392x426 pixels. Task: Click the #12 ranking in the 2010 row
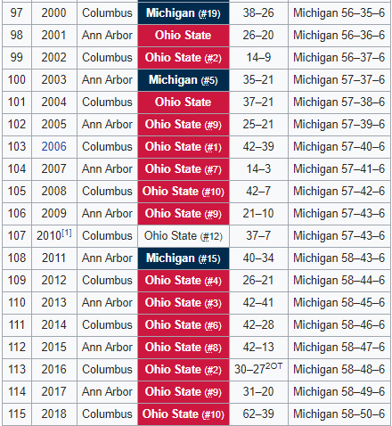[211, 236]
